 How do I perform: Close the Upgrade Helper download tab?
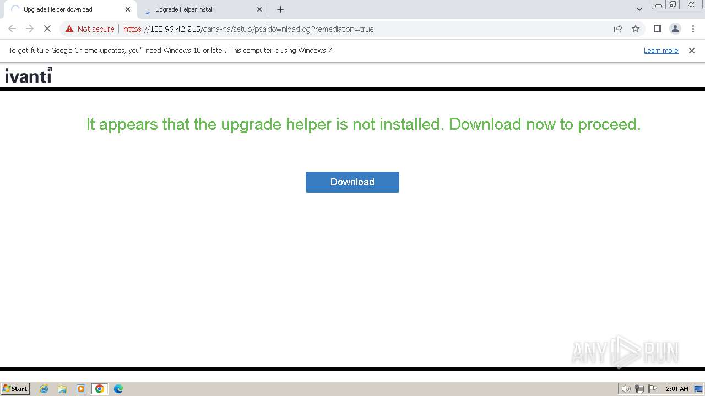tap(128, 9)
